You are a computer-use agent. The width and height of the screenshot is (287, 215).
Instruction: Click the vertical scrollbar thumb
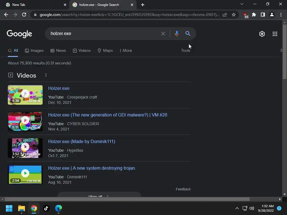tap(284, 52)
